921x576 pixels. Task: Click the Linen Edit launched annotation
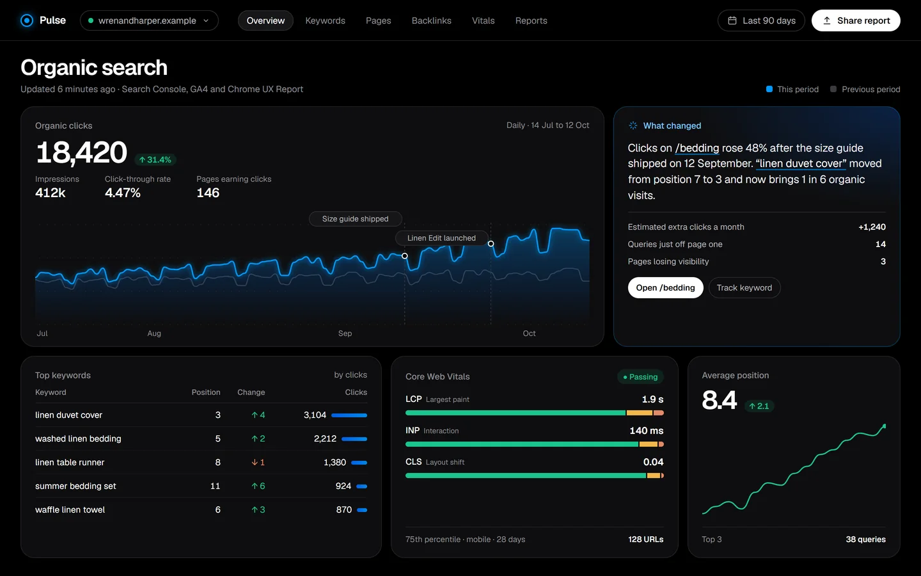click(x=441, y=238)
